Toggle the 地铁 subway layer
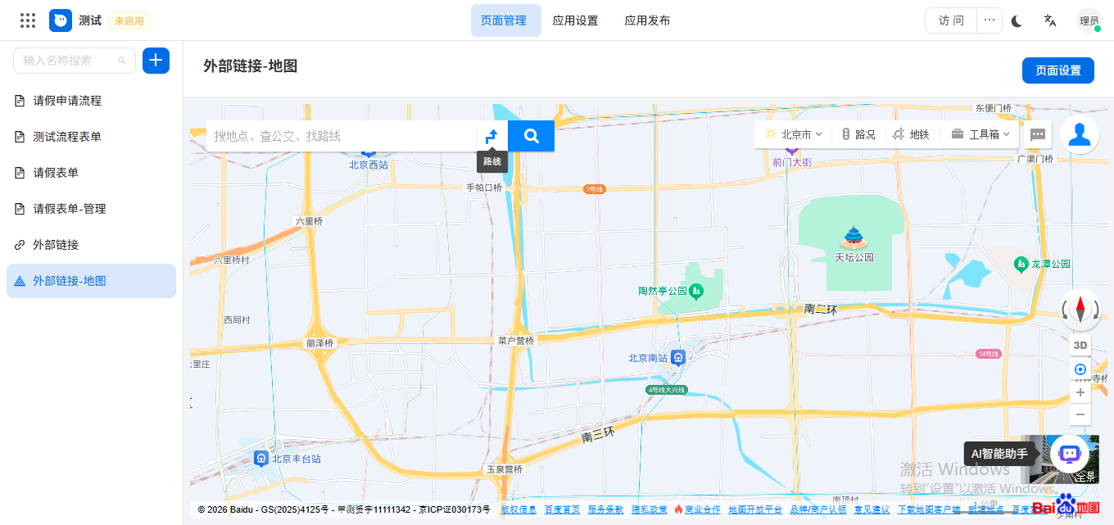Viewport: 1114px width, 525px height. [x=911, y=134]
